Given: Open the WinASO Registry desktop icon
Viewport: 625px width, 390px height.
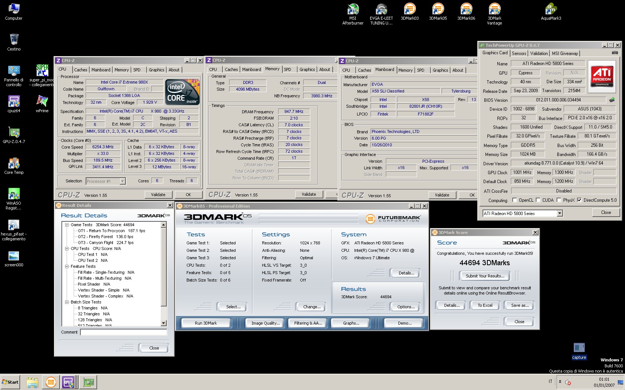Looking at the screenshot, I should coord(14,199).
